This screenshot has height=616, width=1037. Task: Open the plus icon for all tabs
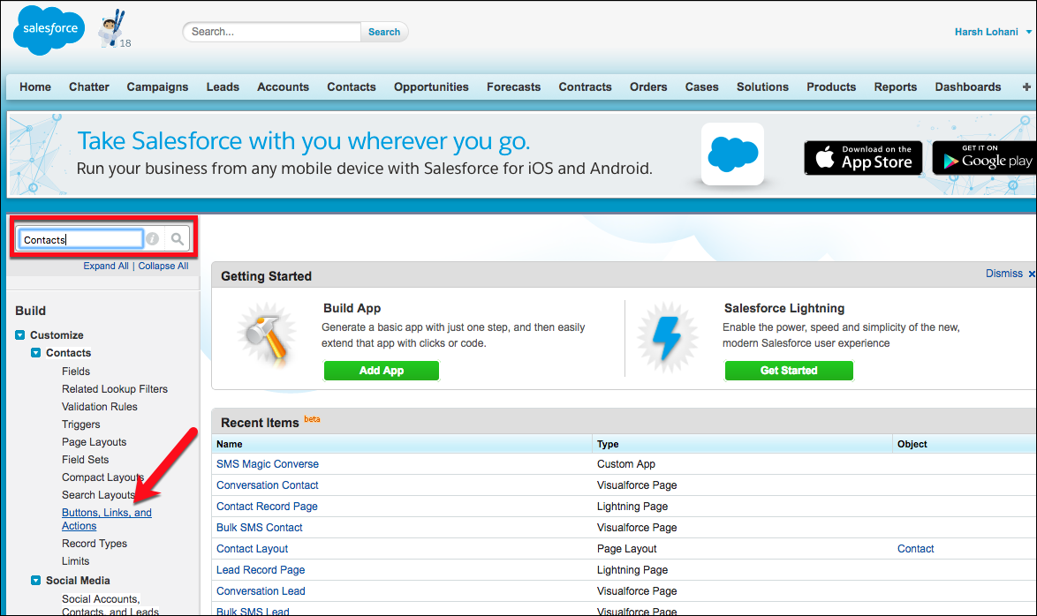[x=1026, y=86]
